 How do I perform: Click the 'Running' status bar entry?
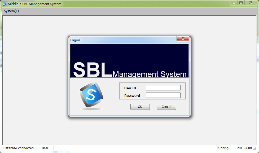point(222,148)
